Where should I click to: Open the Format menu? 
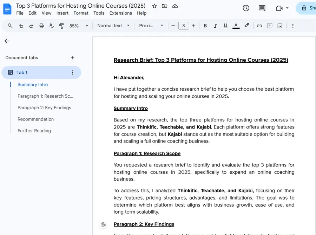pos(81,13)
